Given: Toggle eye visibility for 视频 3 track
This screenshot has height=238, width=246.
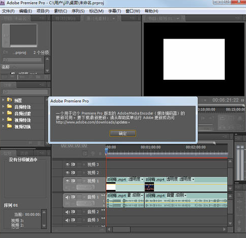Looking at the screenshot, I should point(67,165).
